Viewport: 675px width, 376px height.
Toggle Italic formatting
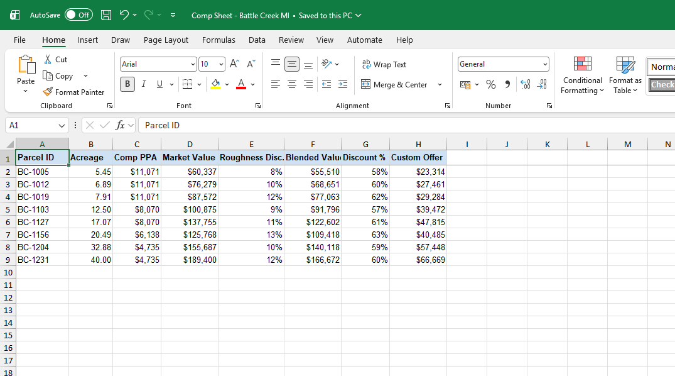point(144,84)
